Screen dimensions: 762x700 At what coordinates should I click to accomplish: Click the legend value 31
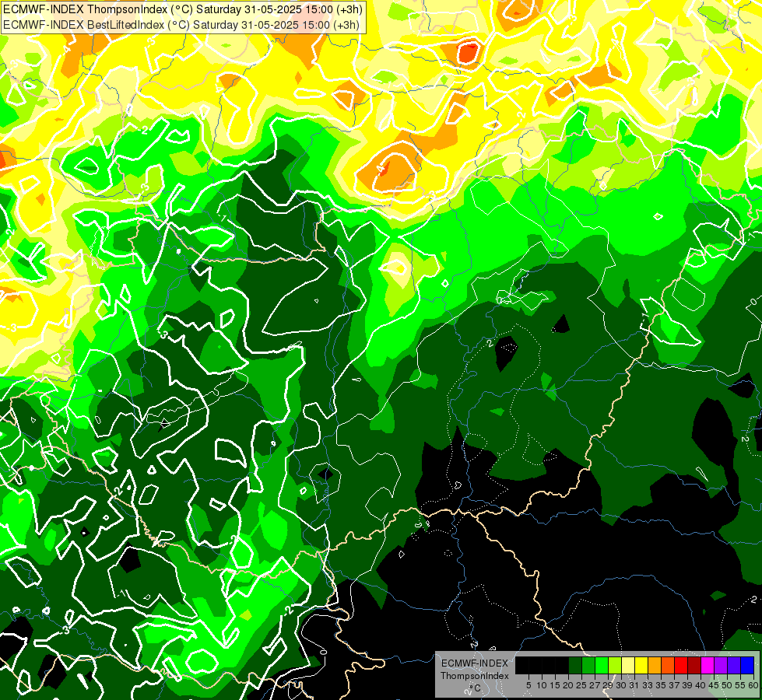pos(634,685)
